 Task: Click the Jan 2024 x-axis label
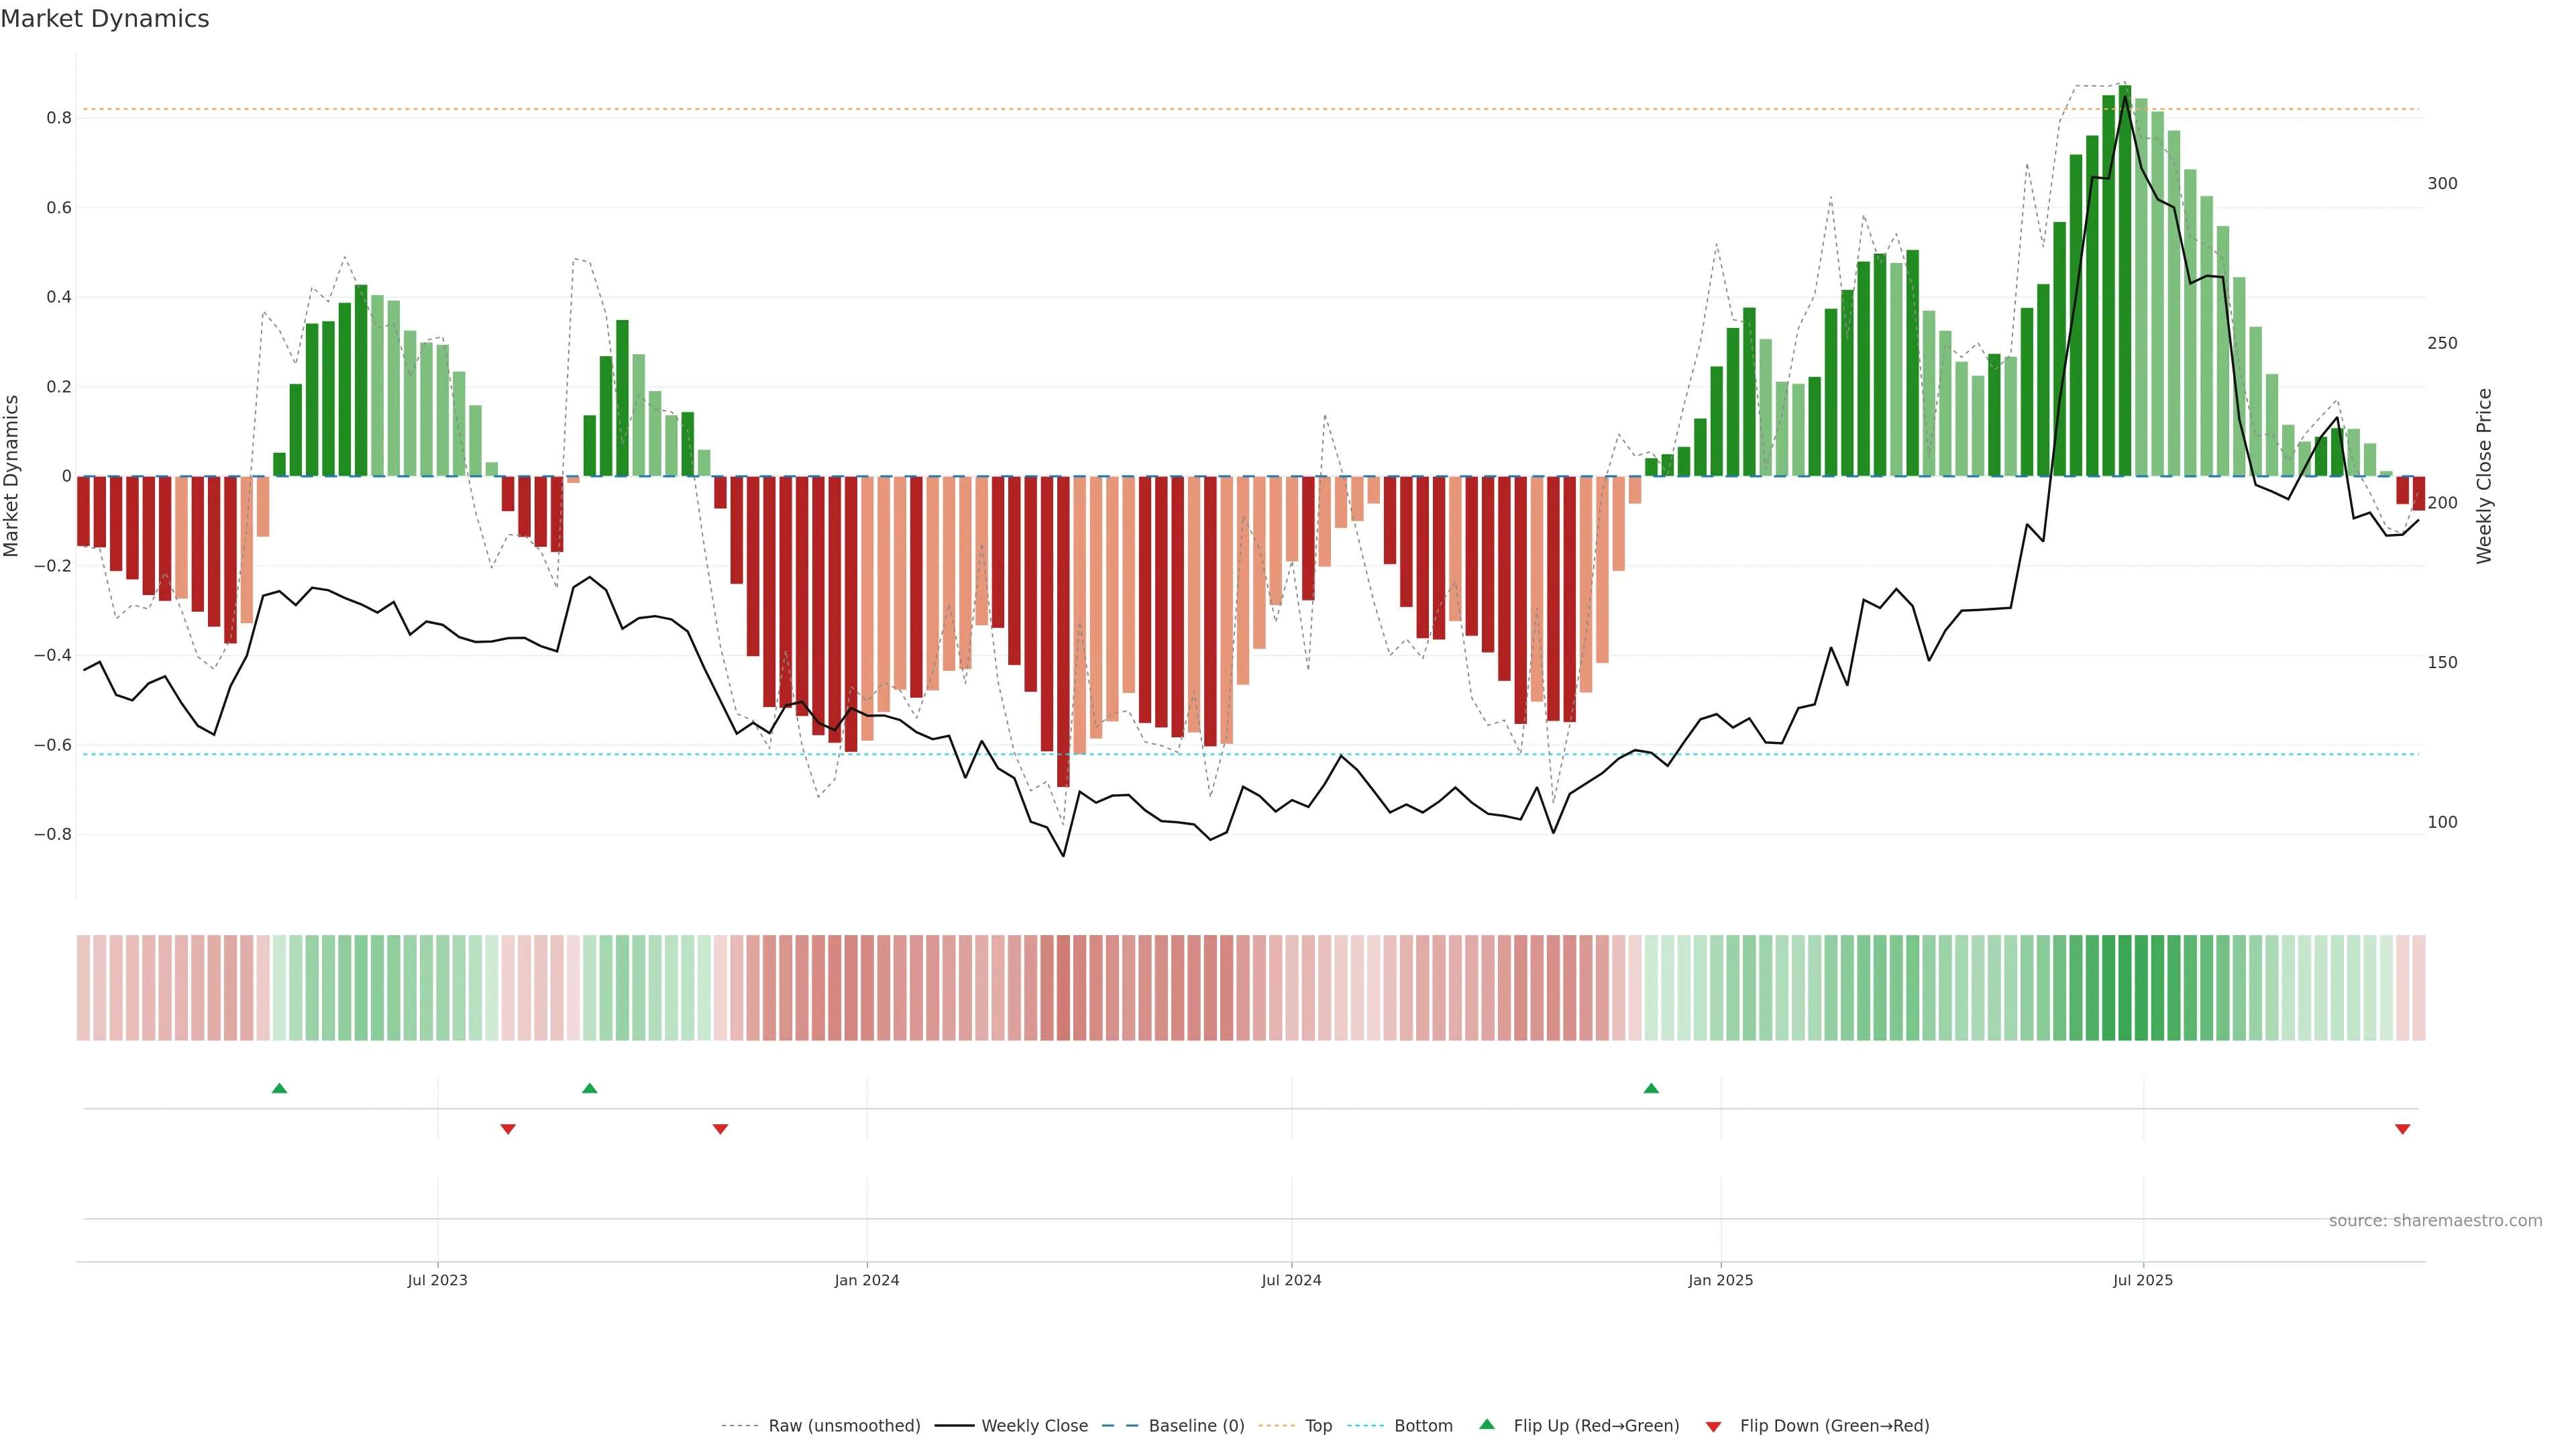[x=867, y=1280]
